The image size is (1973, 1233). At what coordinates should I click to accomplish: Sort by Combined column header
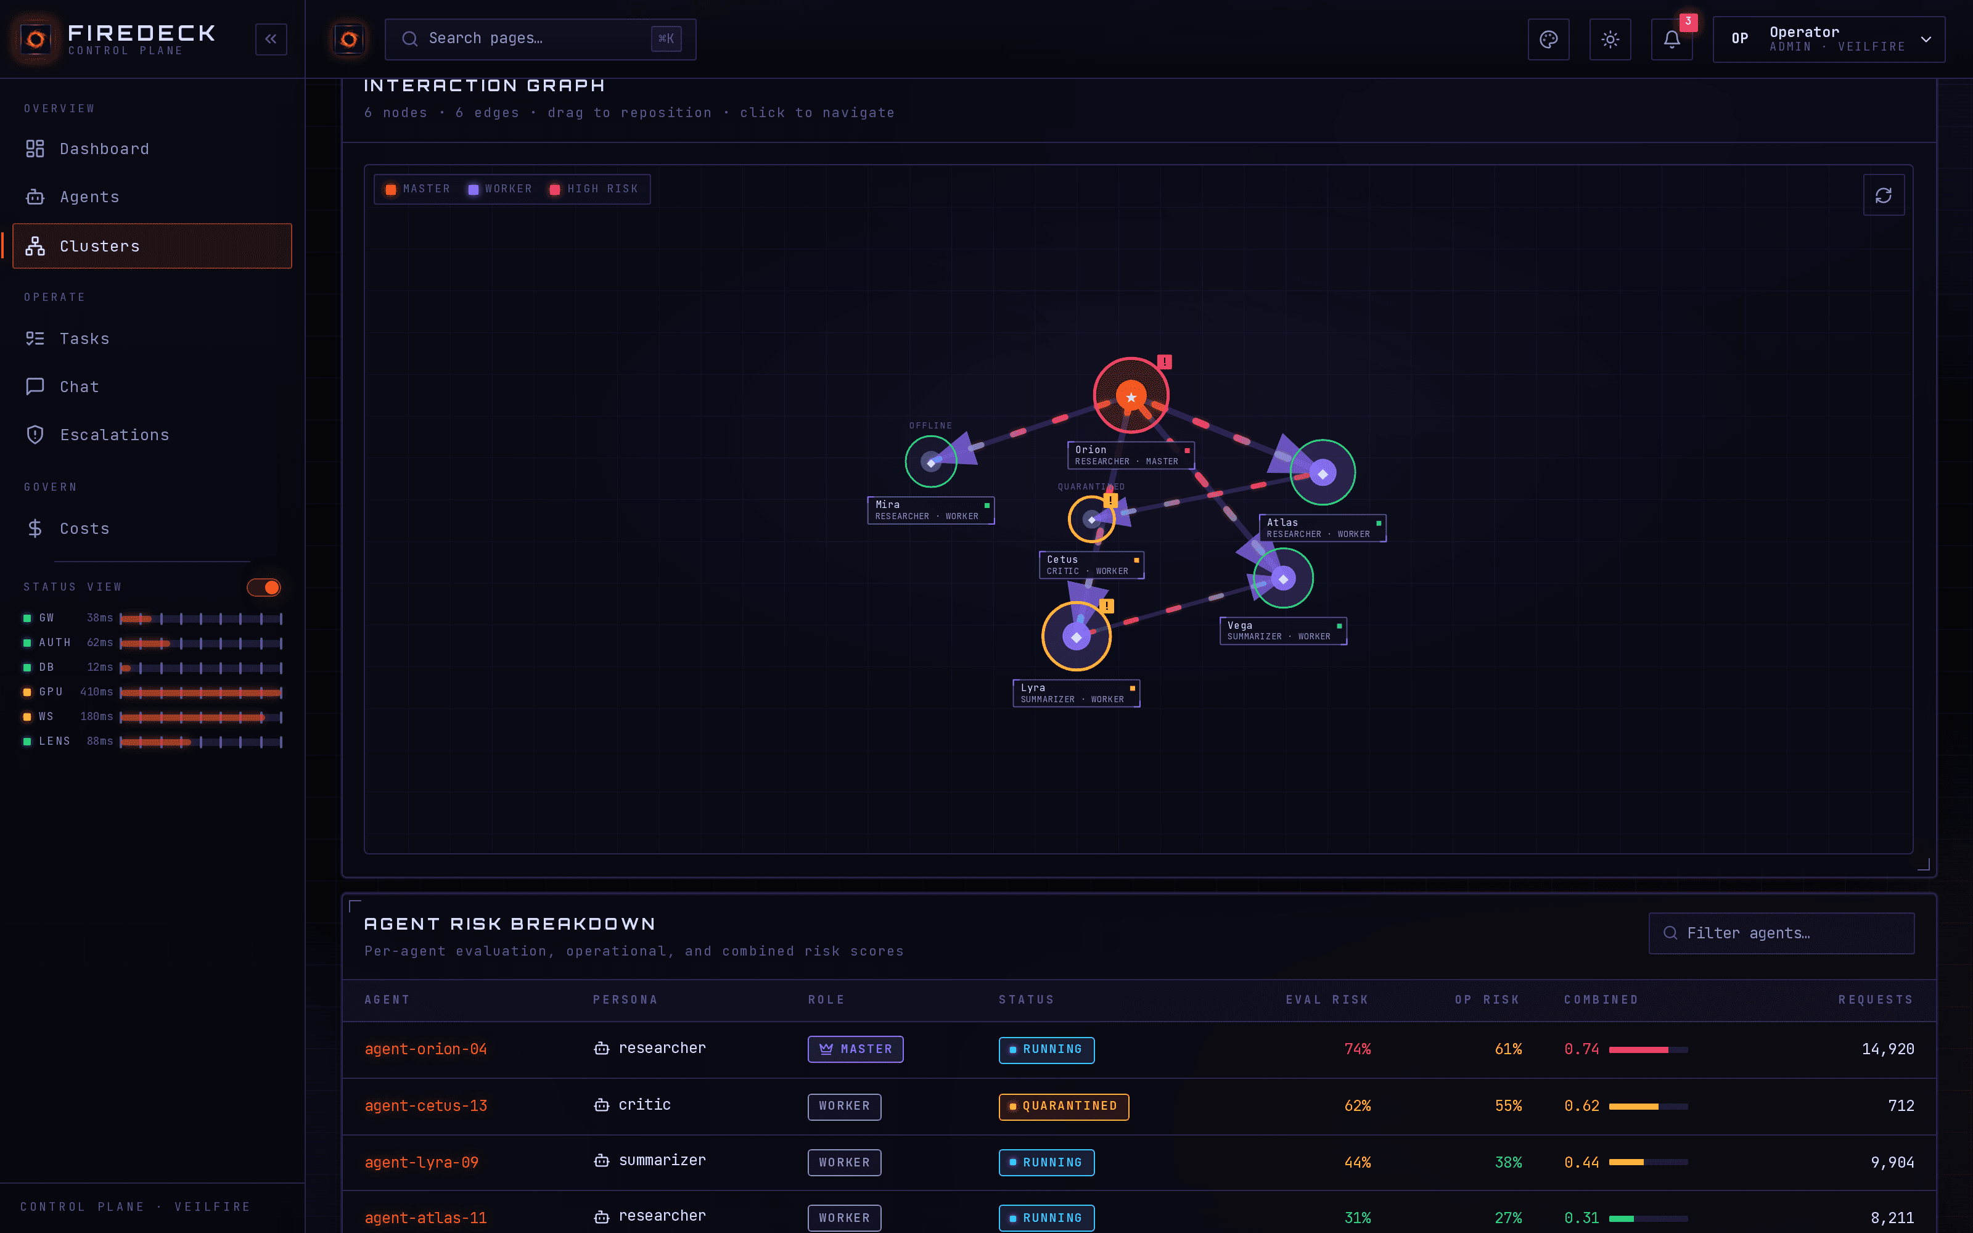coord(1601,1000)
